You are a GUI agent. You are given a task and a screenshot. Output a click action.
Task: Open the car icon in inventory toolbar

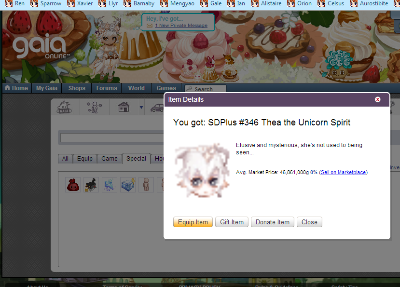coord(157,108)
